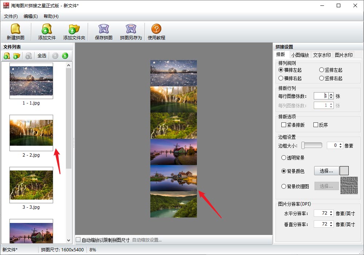The image size is (364, 255).
Task: Decrease 垂直分辨率 with the down arrow
Action: coord(331,226)
